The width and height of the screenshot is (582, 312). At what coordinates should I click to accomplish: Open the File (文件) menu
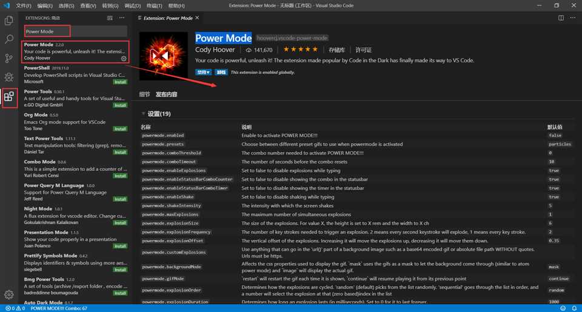click(x=24, y=5)
